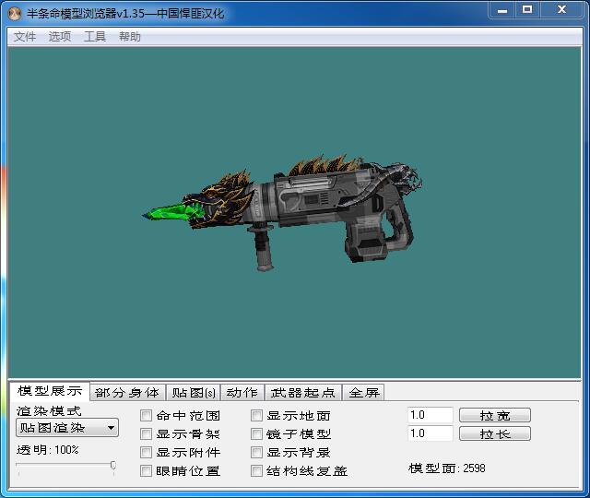Open the 帮助 menu
This screenshot has height=498, width=590.
[129, 37]
